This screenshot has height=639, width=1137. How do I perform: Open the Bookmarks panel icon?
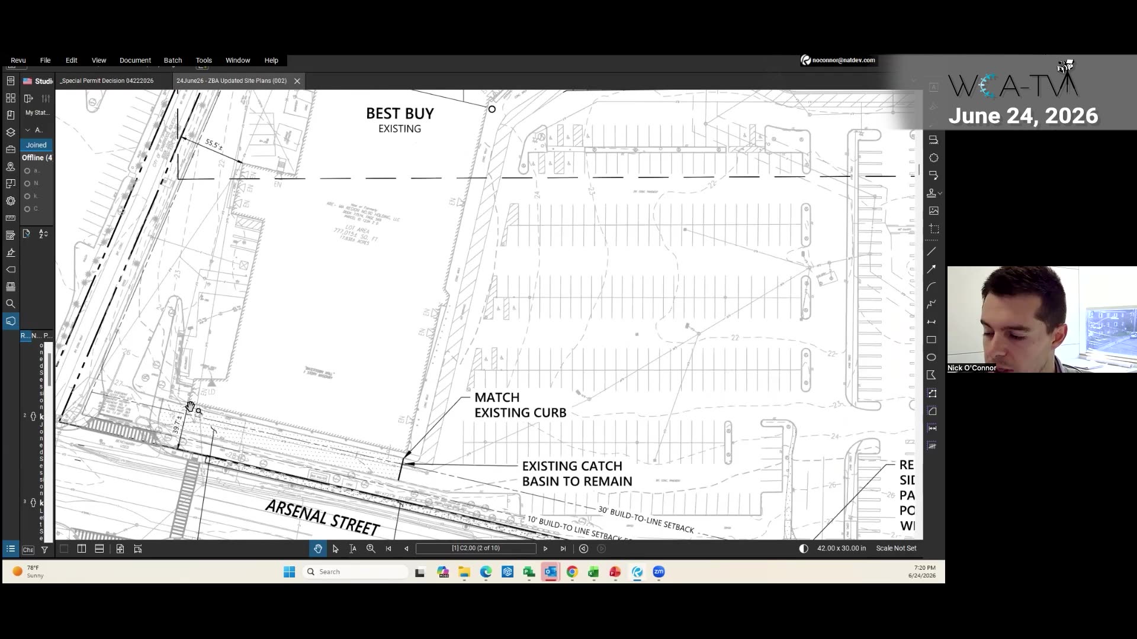pos(11,115)
